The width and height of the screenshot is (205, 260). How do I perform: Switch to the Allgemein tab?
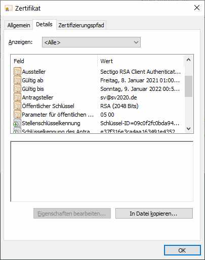point(19,25)
